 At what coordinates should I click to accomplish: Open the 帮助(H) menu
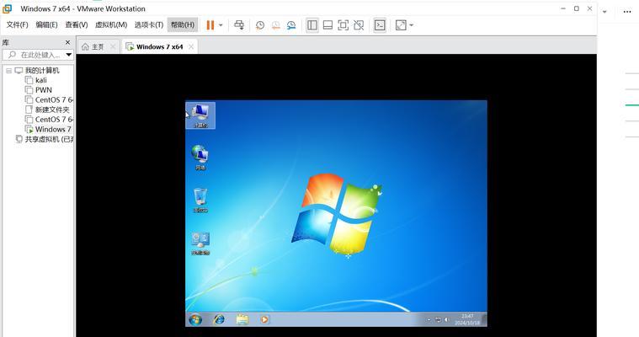pos(183,25)
